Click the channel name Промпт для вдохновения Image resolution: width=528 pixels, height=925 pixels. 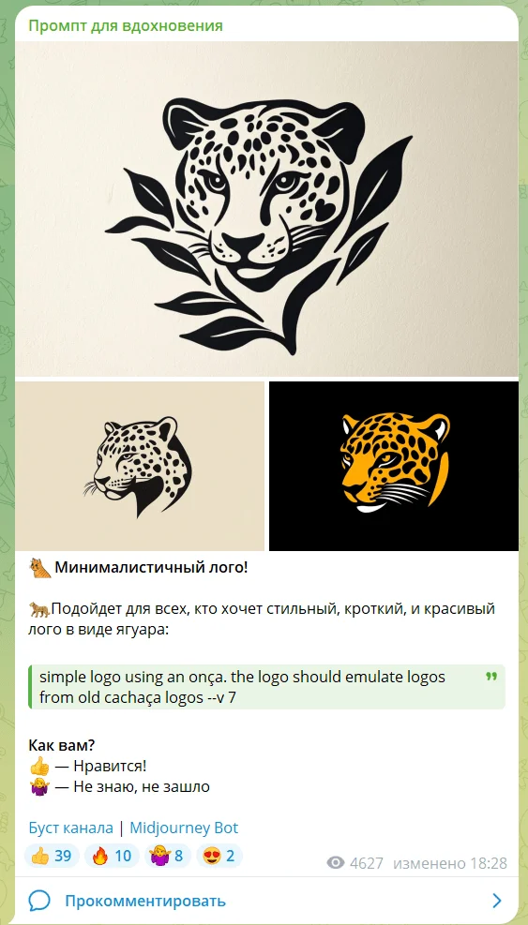pos(126,25)
